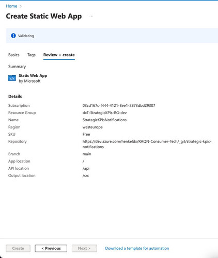Select the region value westeurope

click(92, 127)
